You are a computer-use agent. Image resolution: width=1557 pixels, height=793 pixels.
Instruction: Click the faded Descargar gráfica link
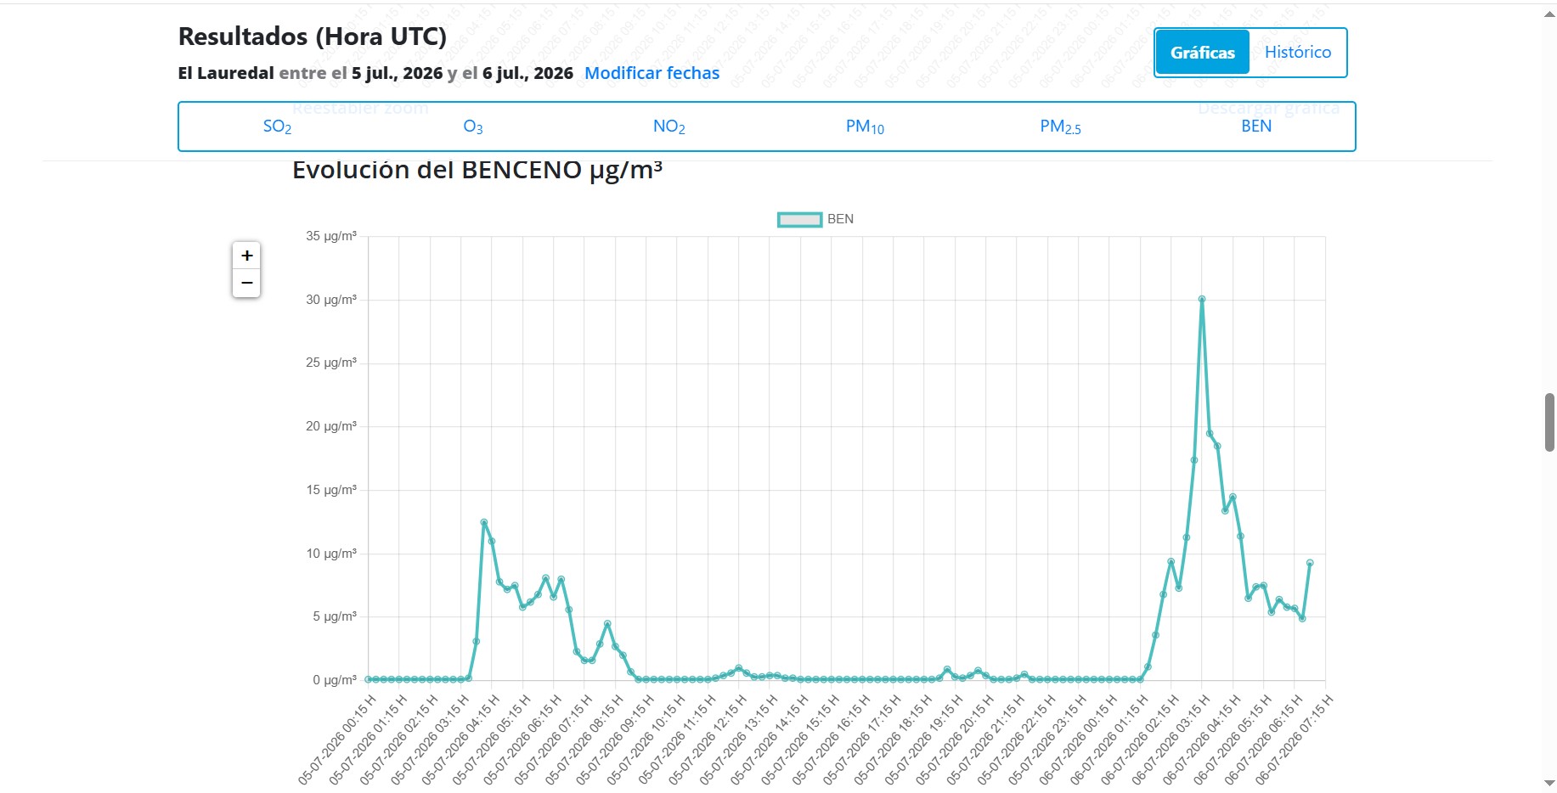(x=1268, y=109)
